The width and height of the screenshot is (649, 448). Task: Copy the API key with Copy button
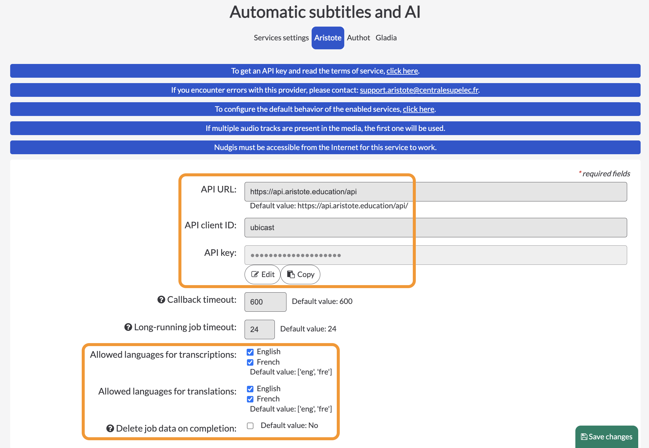[x=300, y=274]
